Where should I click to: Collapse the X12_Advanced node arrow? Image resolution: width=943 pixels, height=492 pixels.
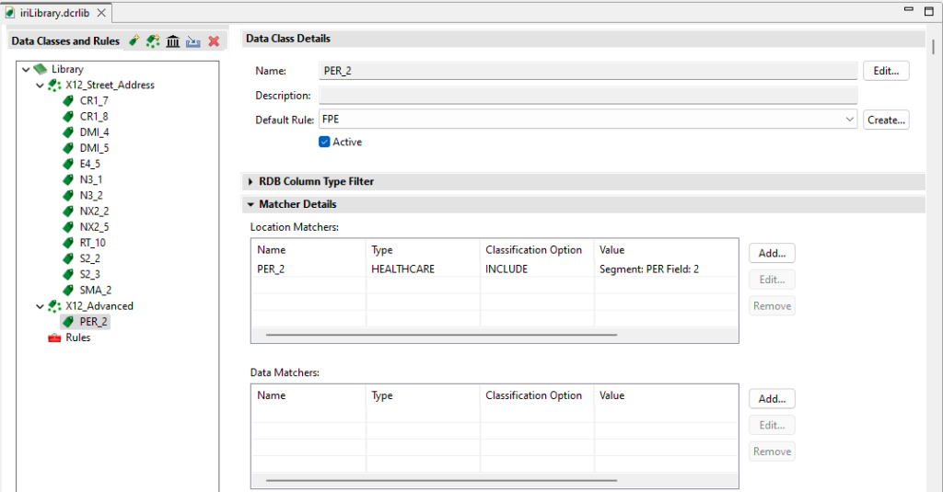pyautogui.click(x=41, y=306)
